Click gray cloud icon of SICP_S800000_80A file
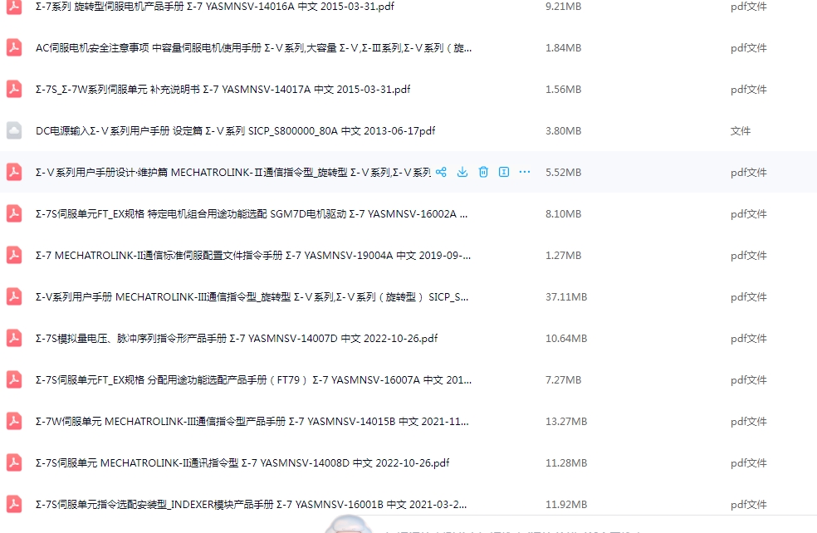Viewport: 817px width, 533px height. 14,131
